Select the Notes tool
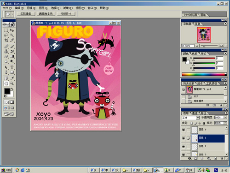The image size is (230, 173). coord(6,78)
